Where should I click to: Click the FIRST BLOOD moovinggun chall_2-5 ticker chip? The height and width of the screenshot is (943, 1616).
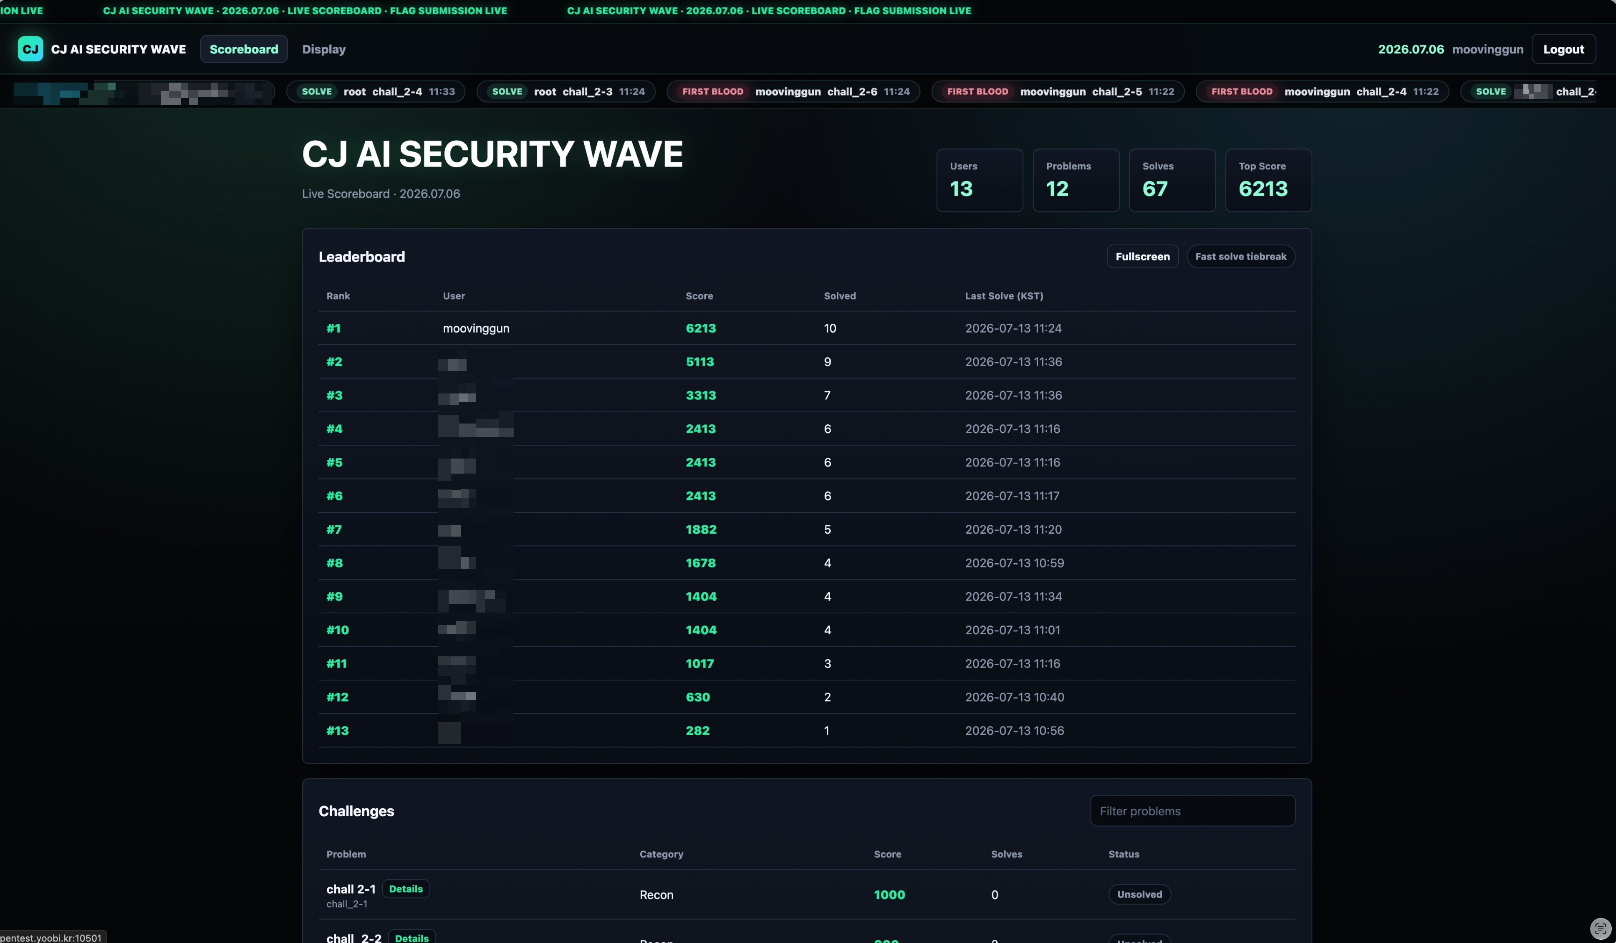pos(1058,92)
